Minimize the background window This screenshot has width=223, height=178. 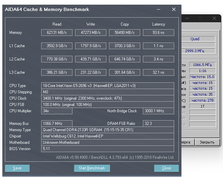[x=187, y=18]
